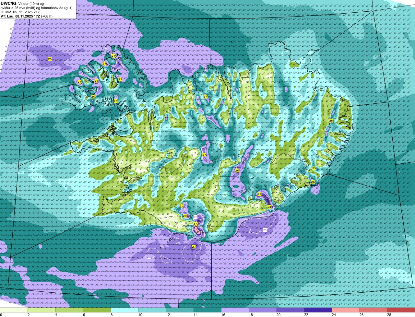Click the yellow gust label 28 on the map
The image size is (415, 317).
331,121
